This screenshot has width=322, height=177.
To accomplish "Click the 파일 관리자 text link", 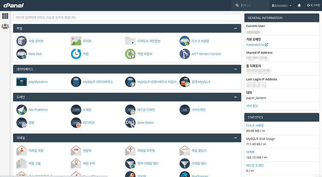I will [x=36, y=41].
